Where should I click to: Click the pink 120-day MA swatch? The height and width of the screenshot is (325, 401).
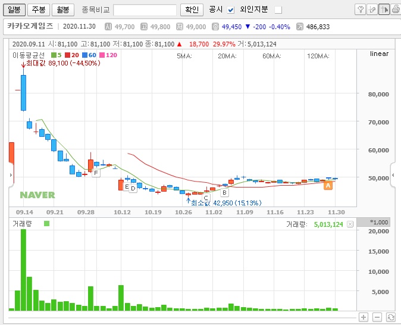(102, 55)
